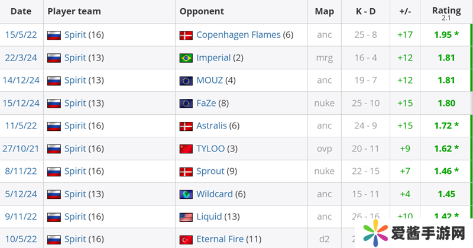Click the Denmark flag beside Copenhagen Flames

[x=186, y=36]
